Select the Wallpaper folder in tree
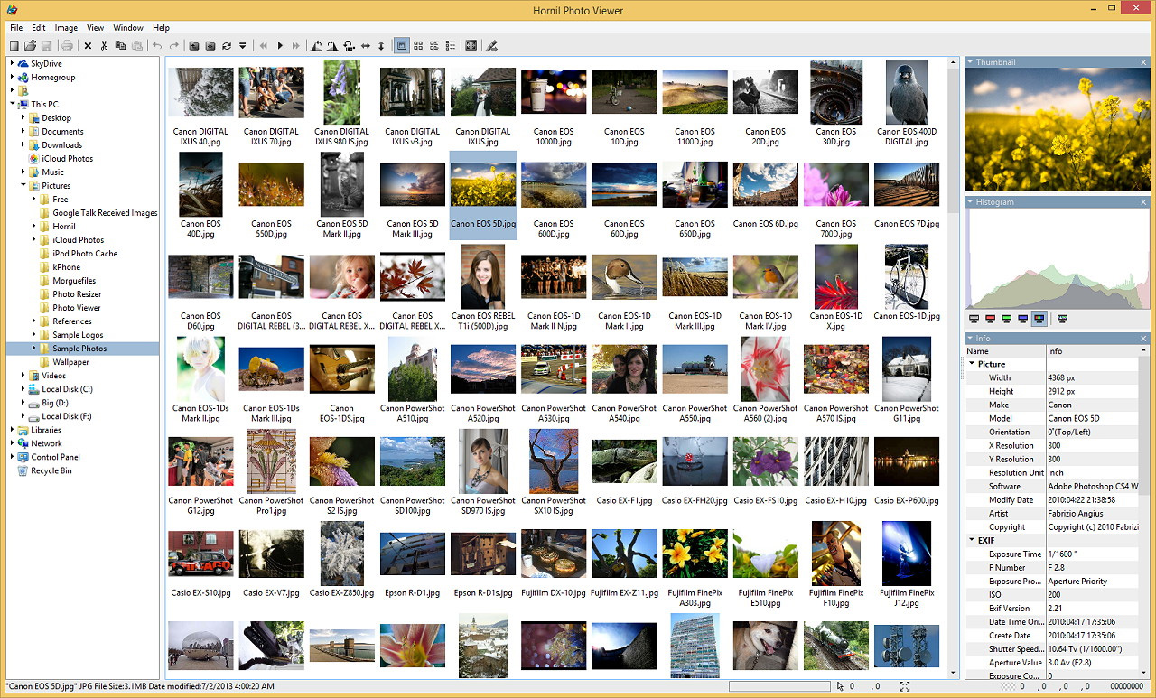This screenshot has width=1156, height=698. pyautogui.click(x=70, y=362)
